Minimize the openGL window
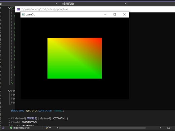Image resolution: width=175 pixels, height=131 pixels. coord(105,14)
